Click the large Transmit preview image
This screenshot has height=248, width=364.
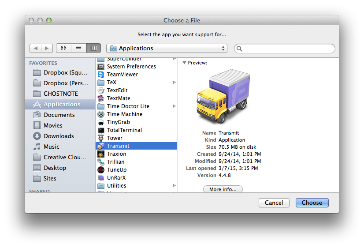(223, 96)
